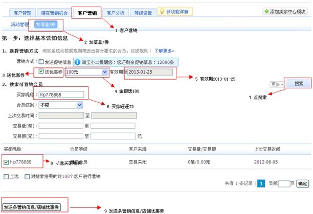Select the 客户营销 tab
Viewport: 313px width, 214px height.
click(x=87, y=13)
